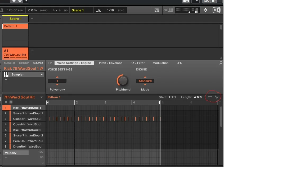Go to next parameter page arrow

point(51,63)
